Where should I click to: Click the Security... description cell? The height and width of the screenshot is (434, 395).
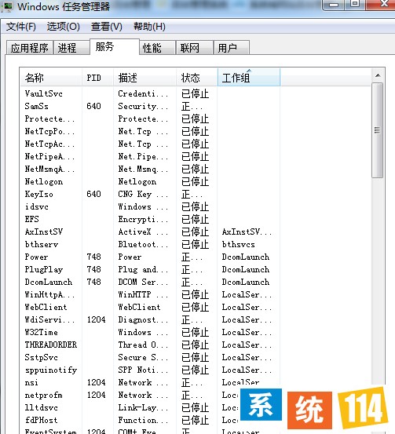[143, 106]
